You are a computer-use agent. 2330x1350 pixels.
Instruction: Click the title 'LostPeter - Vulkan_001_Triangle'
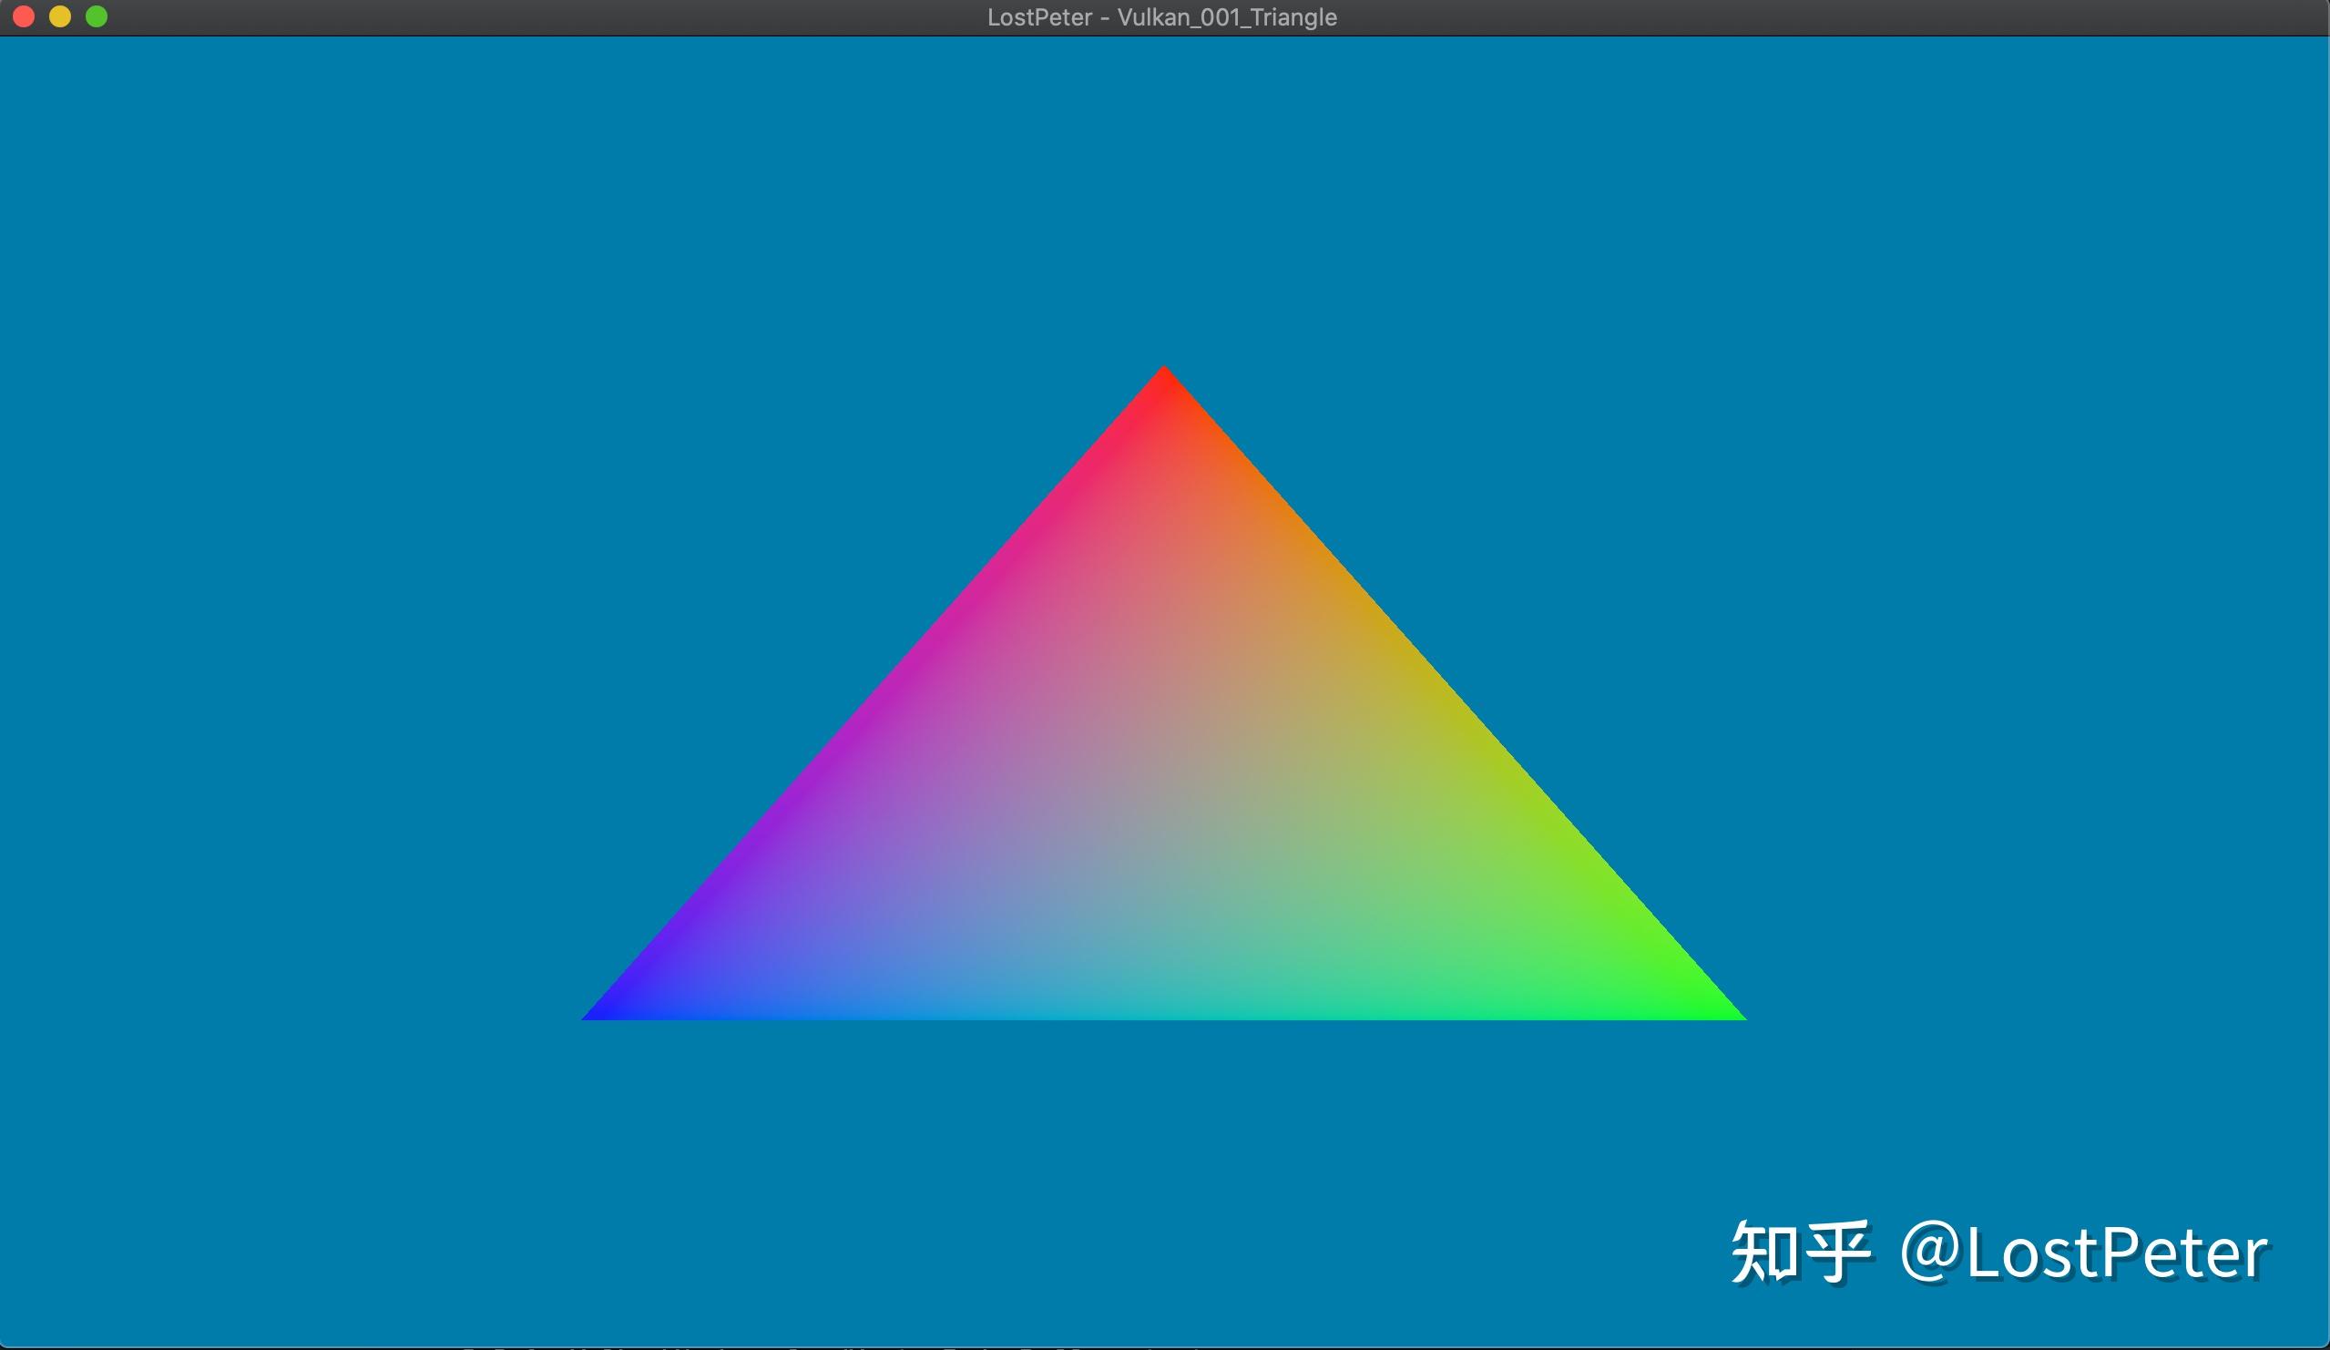1164,16
